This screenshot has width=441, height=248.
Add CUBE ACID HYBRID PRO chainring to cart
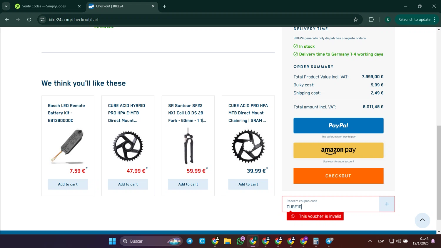[128, 184]
